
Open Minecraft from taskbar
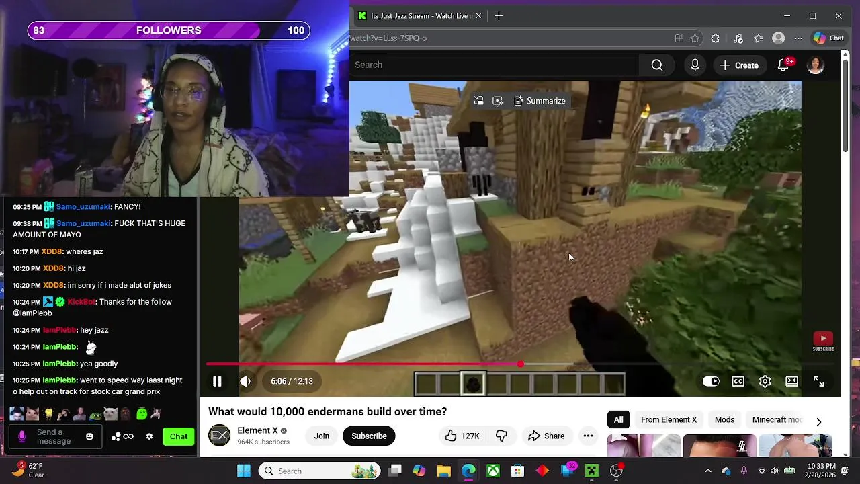592,471
